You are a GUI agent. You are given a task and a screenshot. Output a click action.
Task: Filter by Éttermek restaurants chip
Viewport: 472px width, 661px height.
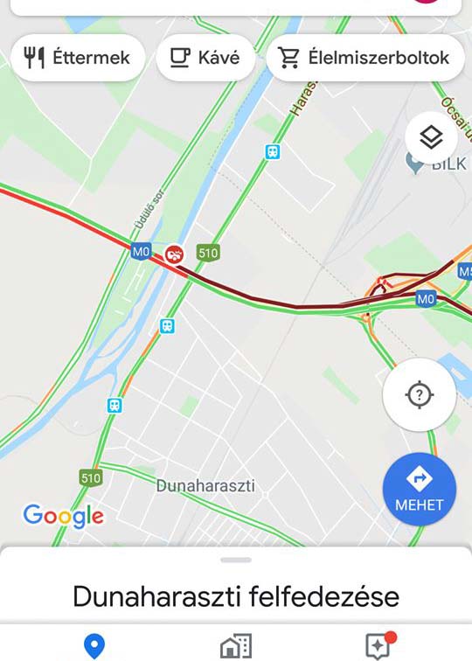tap(78, 58)
